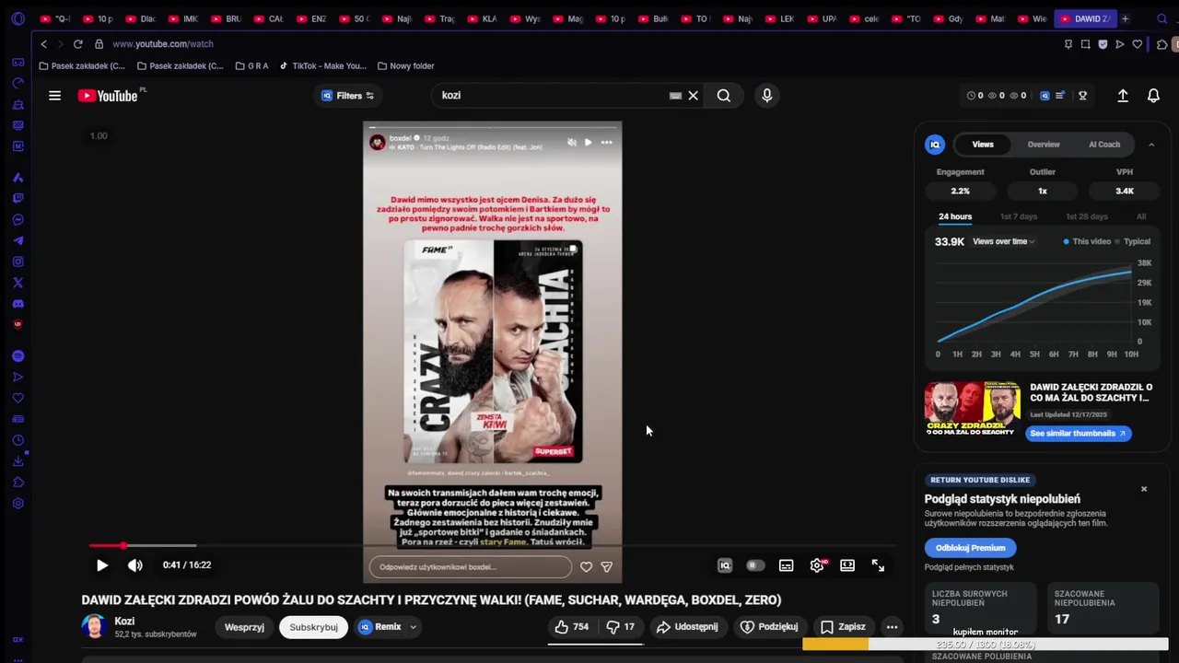This screenshot has width=1179, height=663.
Task: Click 'See similar thumbnails' button
Action: click(1078, 434)
